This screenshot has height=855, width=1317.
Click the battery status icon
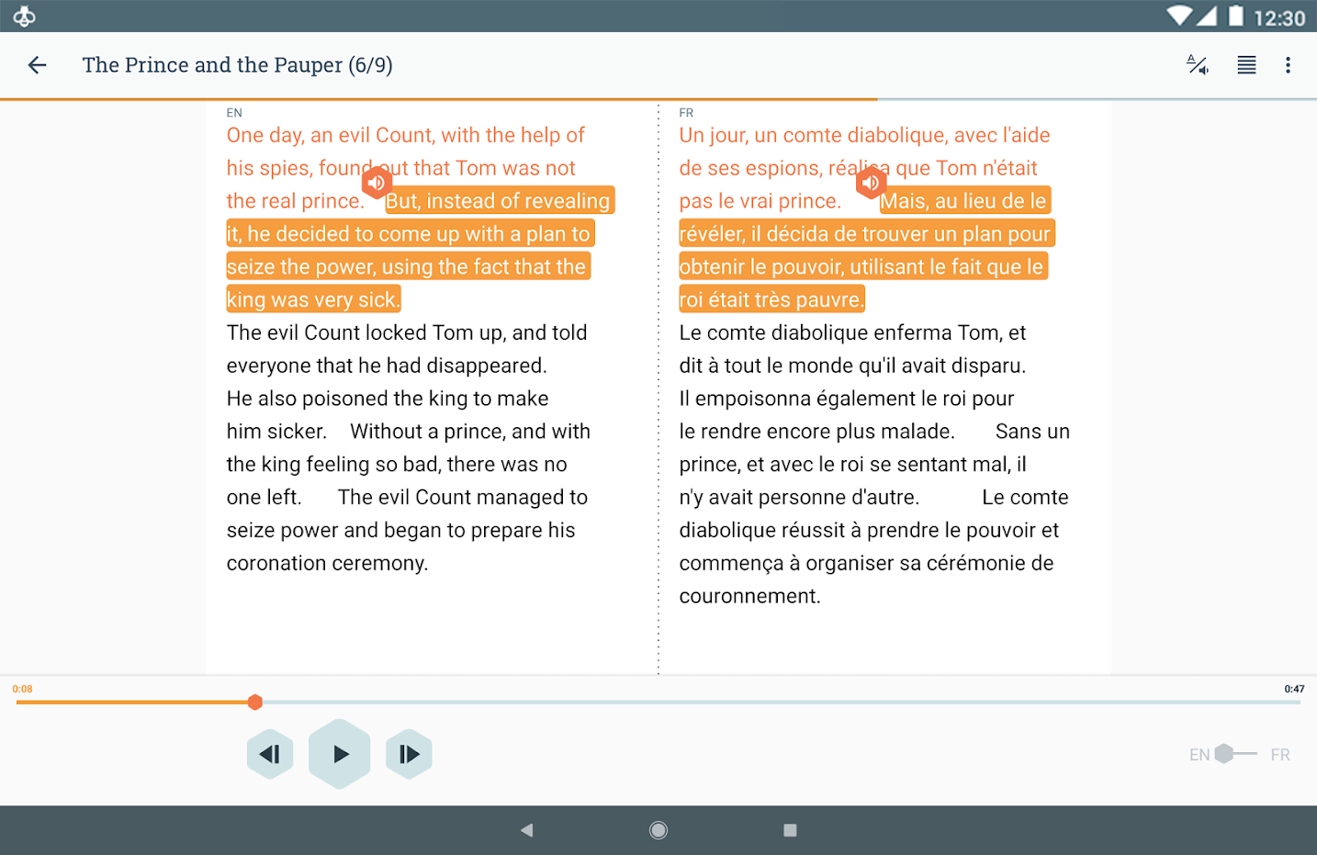pos(1236,16)
